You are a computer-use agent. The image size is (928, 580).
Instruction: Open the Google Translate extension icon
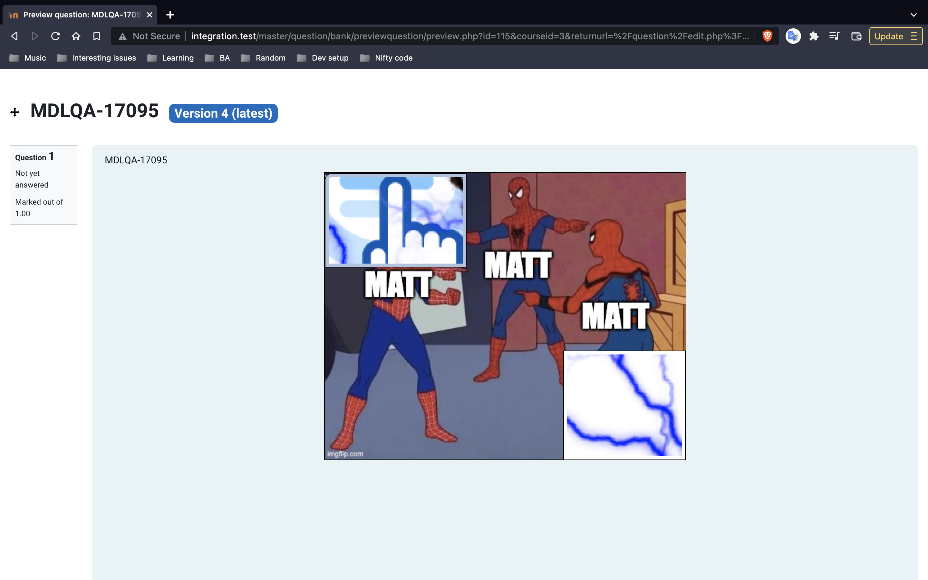click(793, 36)
